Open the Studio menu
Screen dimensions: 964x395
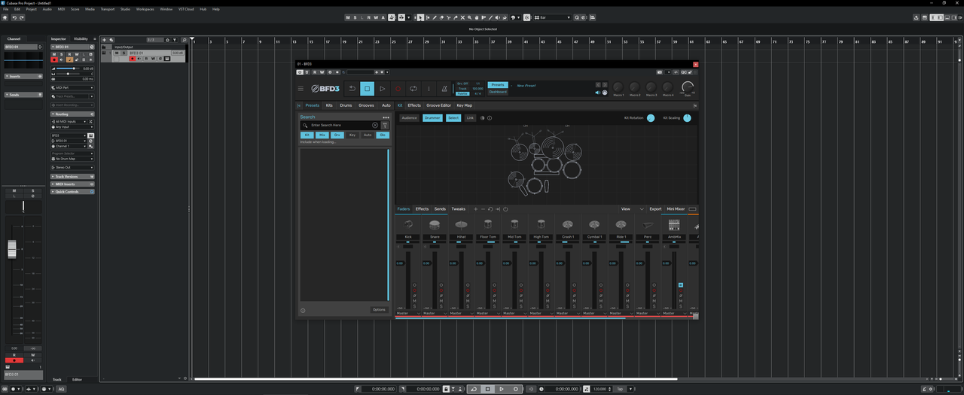tap(126, 9)
